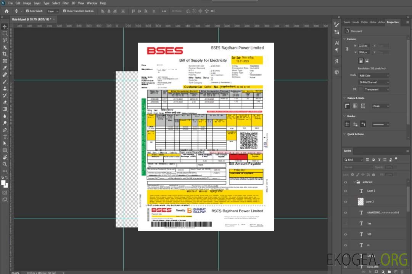412x274 pixels.
Task: Switch to the Actions panel tab
Action: tap(381, 22)
